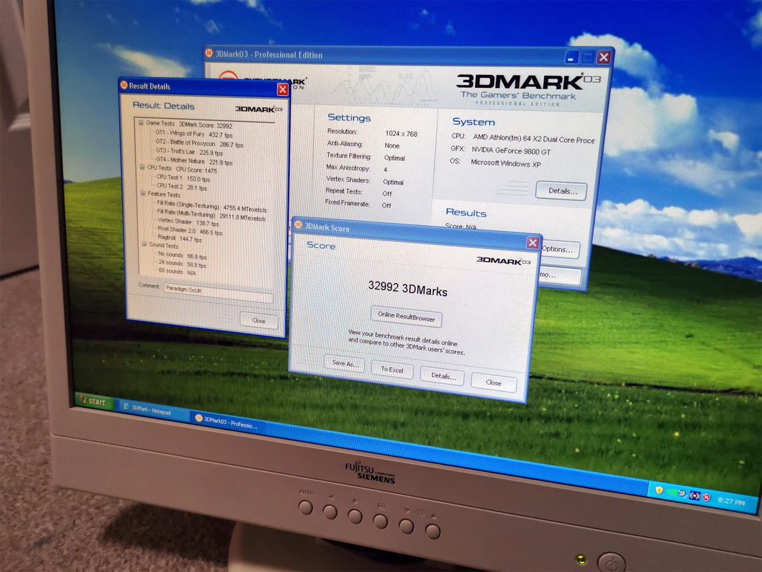Viewport: 762px width, 572px height.
Task: Click the Max Anisotropy value 4
Action: click(385, 170)
